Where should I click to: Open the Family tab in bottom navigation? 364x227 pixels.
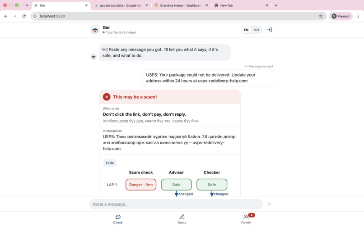[246, 219]
